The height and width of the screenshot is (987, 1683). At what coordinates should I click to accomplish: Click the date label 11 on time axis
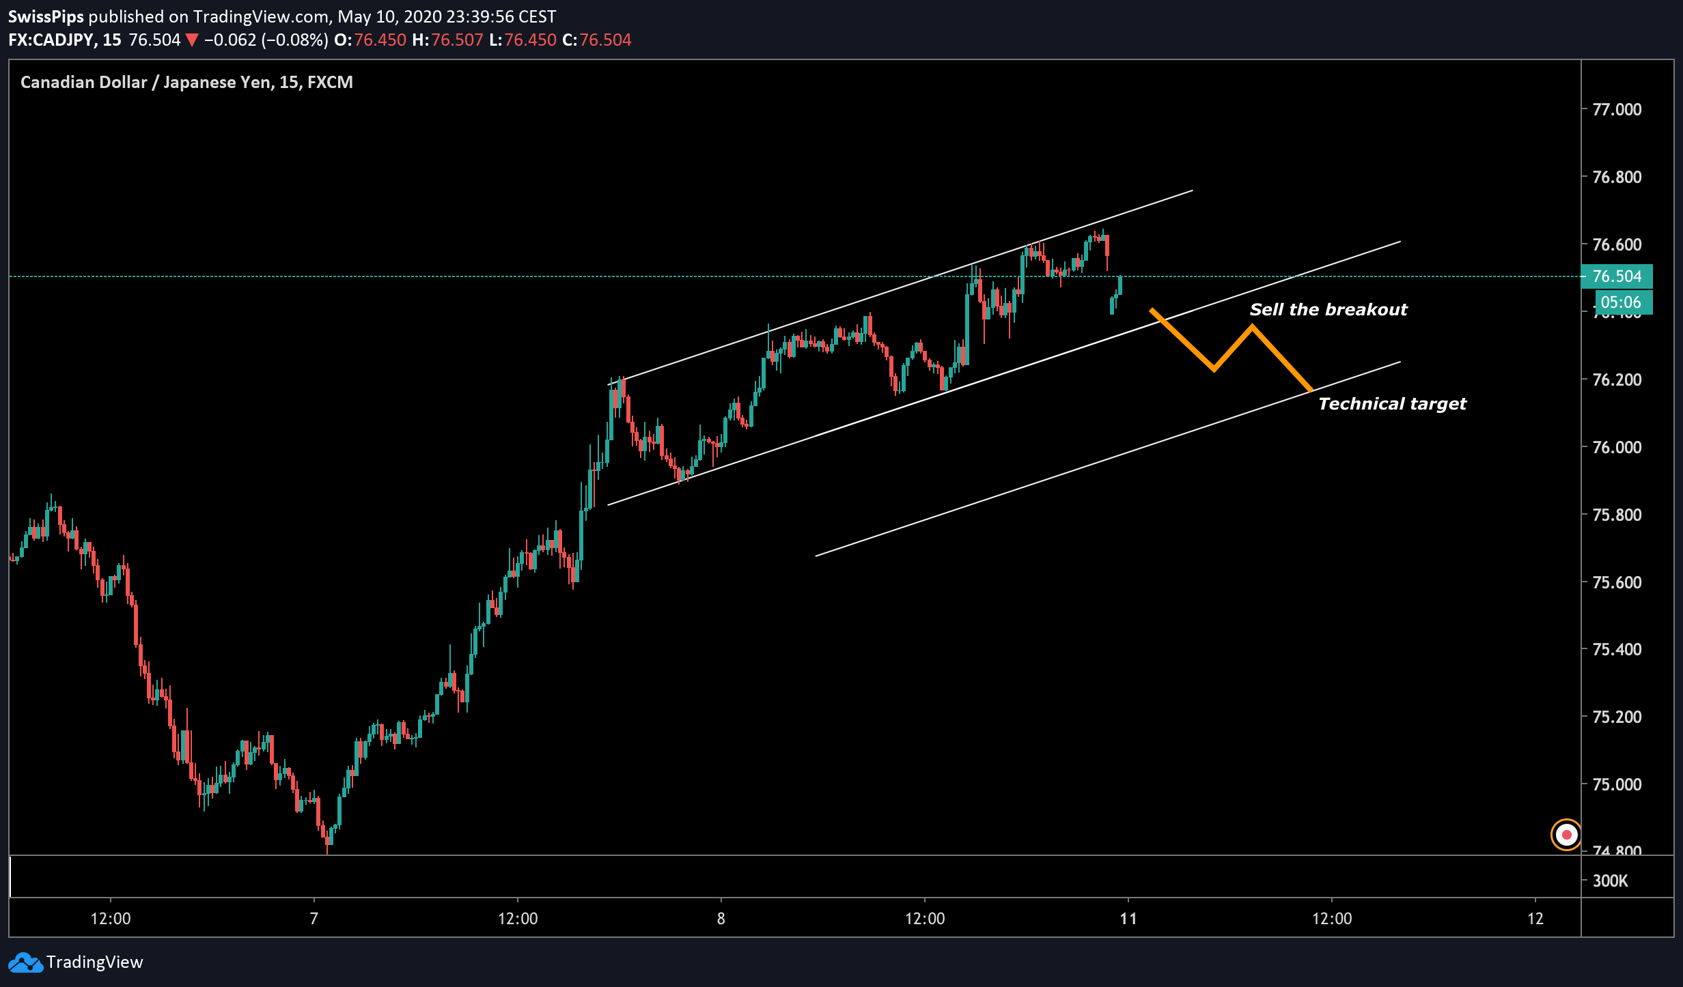click(1128, 919)
